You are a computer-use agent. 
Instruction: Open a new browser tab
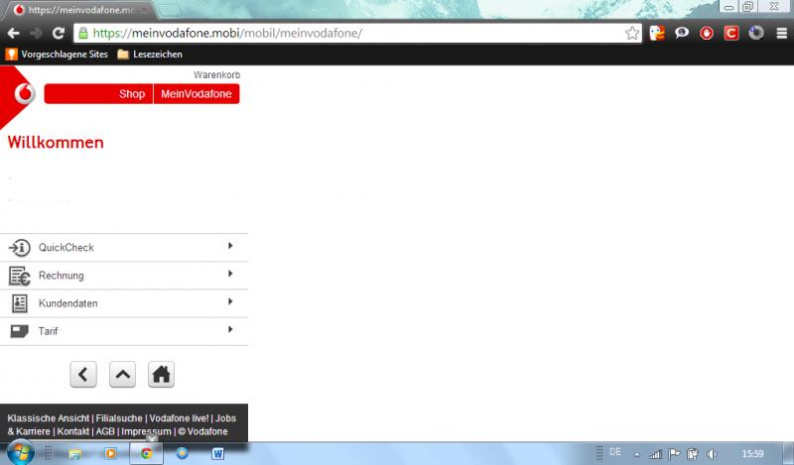[x=168, y=10]
